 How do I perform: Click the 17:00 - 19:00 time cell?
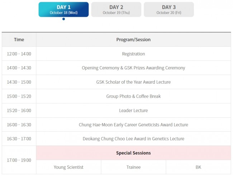point(19,160)
